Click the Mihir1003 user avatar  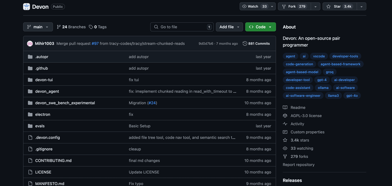click(30, 43)
